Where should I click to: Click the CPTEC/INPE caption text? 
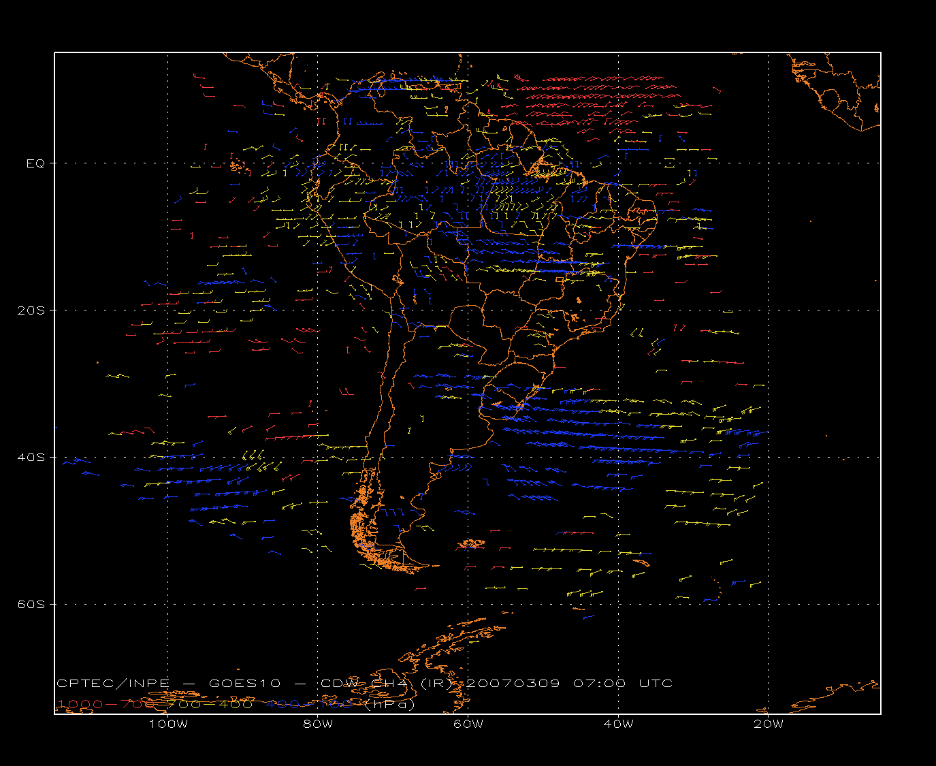[113, 684]
